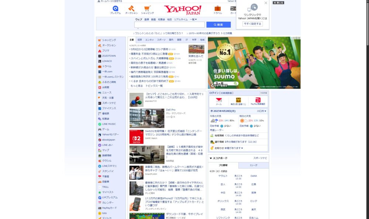Open ファイナンス in the sidebar
Screen dimensions: 369x219
[x=109, y=108]
